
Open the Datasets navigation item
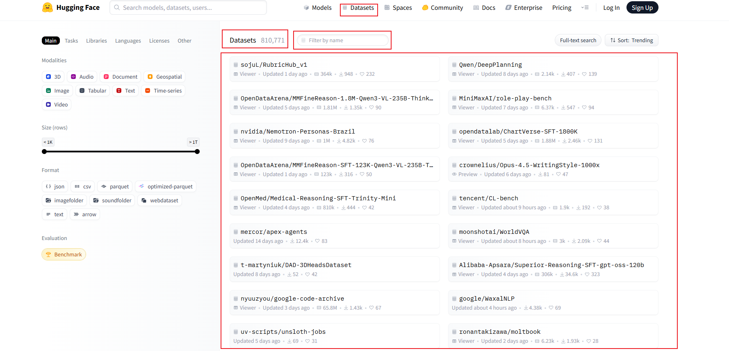pos(358,8)
